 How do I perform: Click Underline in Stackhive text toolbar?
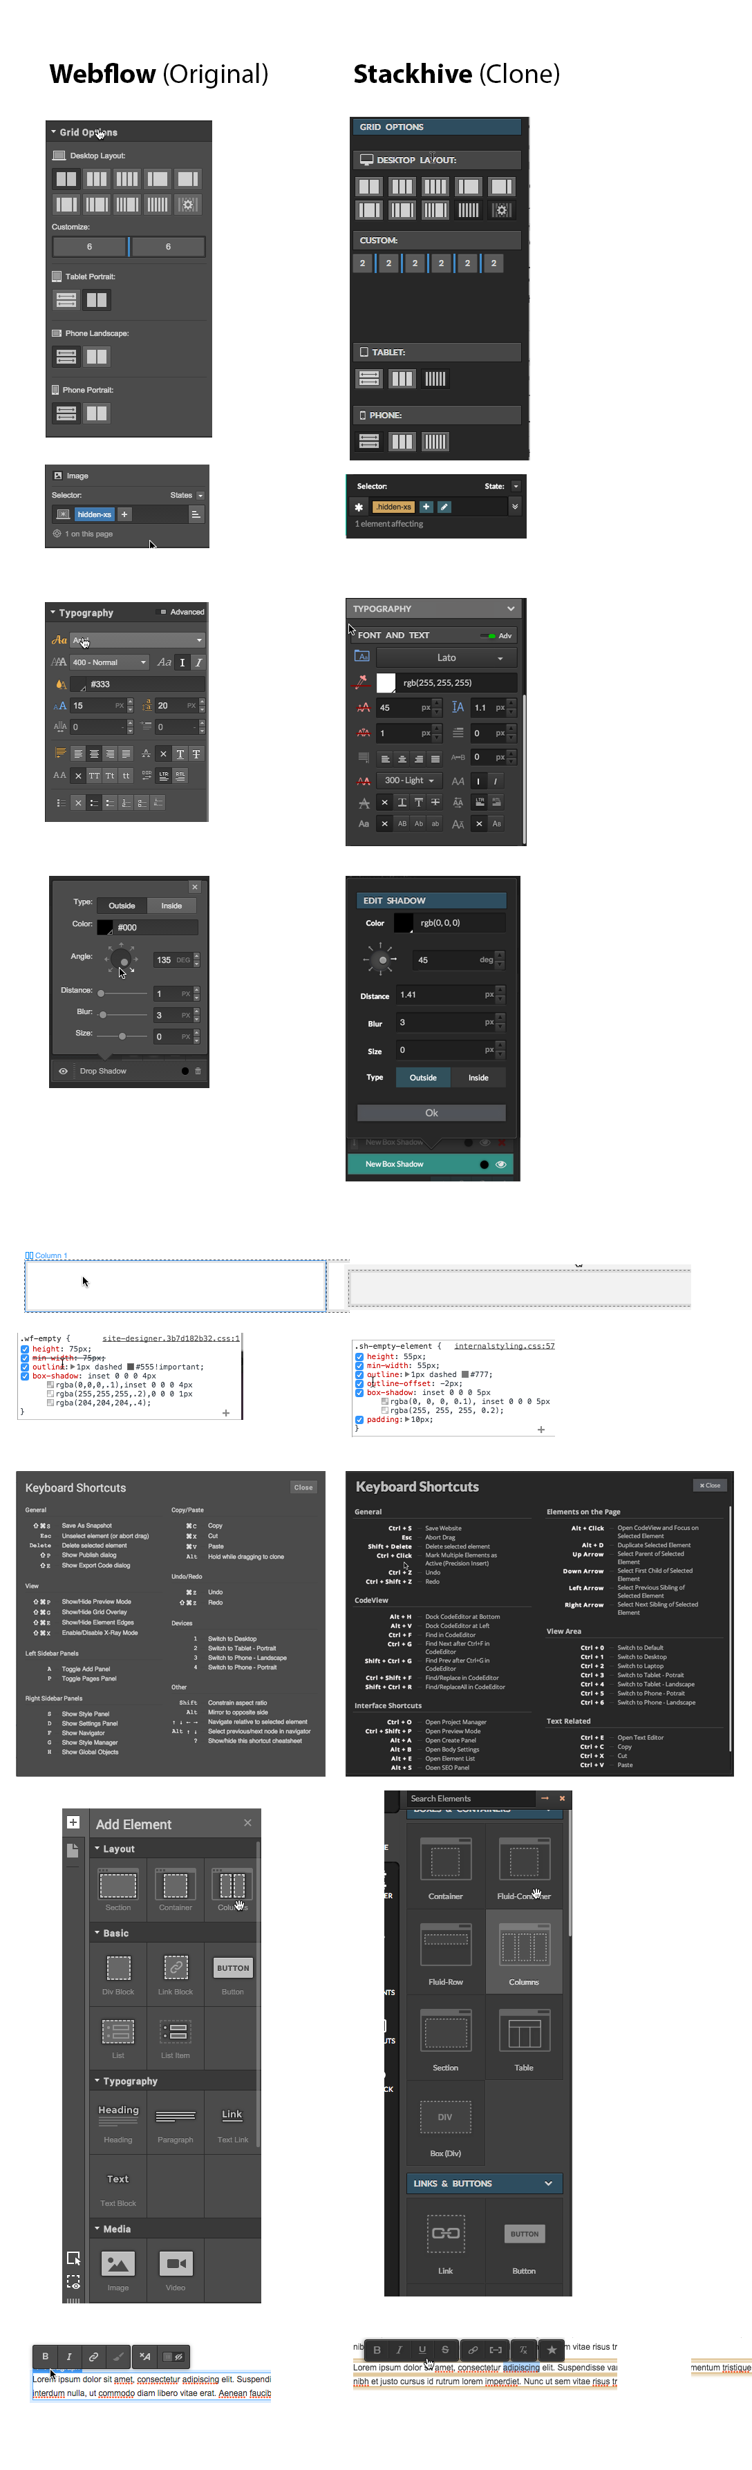pos(422,2349)
